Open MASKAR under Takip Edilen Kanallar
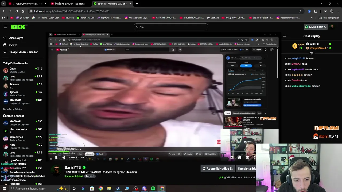The image size is (342, 192). (x=23, y=102)
